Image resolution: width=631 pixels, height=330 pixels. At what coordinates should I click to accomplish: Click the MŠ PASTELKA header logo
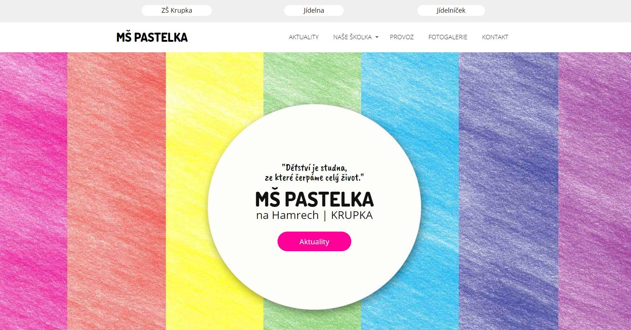152,37
